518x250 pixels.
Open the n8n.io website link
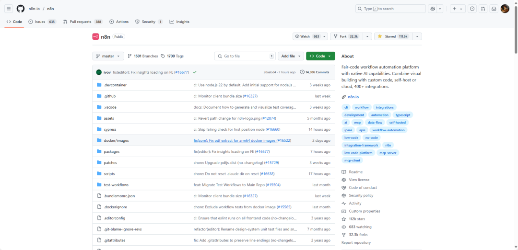353,97
